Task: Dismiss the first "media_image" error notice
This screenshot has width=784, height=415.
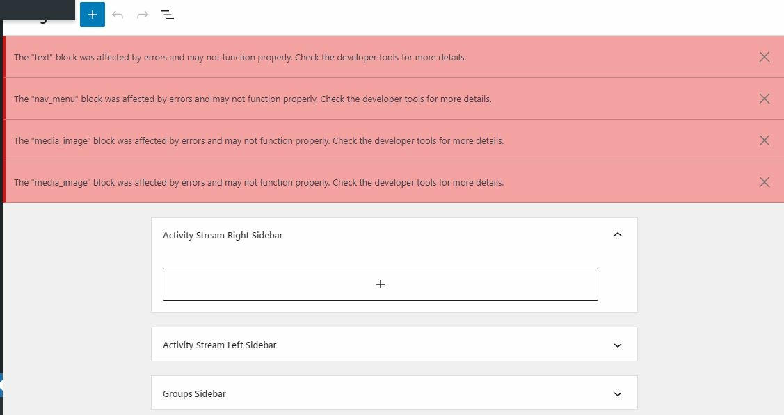Action: coord(764,140)
